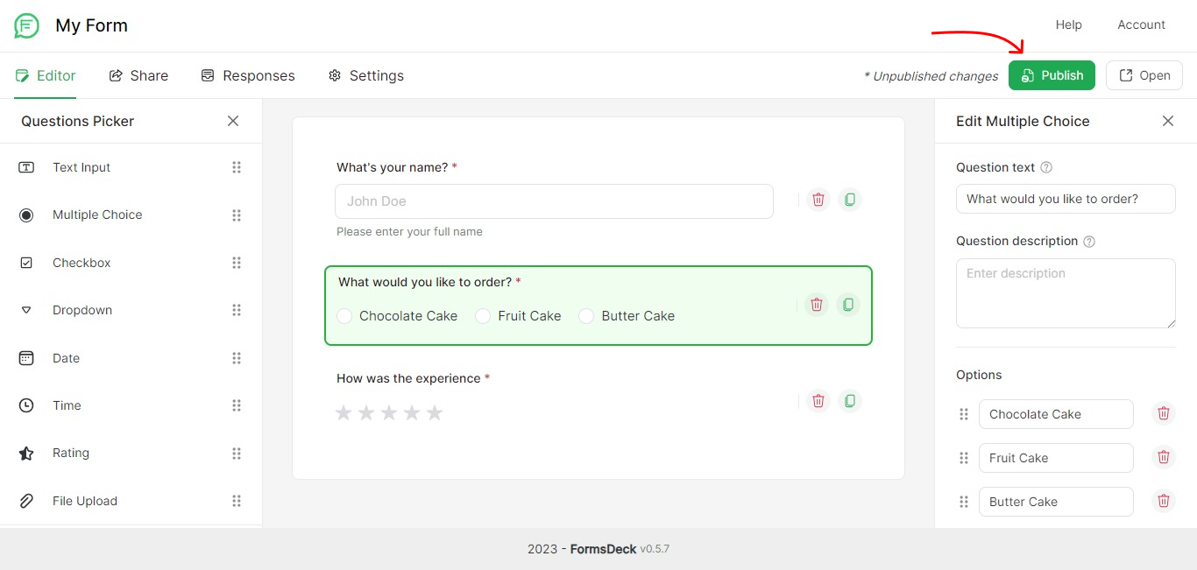The image size is (1197, 570).
Task: Switch to the Responses tab
Action: [248, 75]
